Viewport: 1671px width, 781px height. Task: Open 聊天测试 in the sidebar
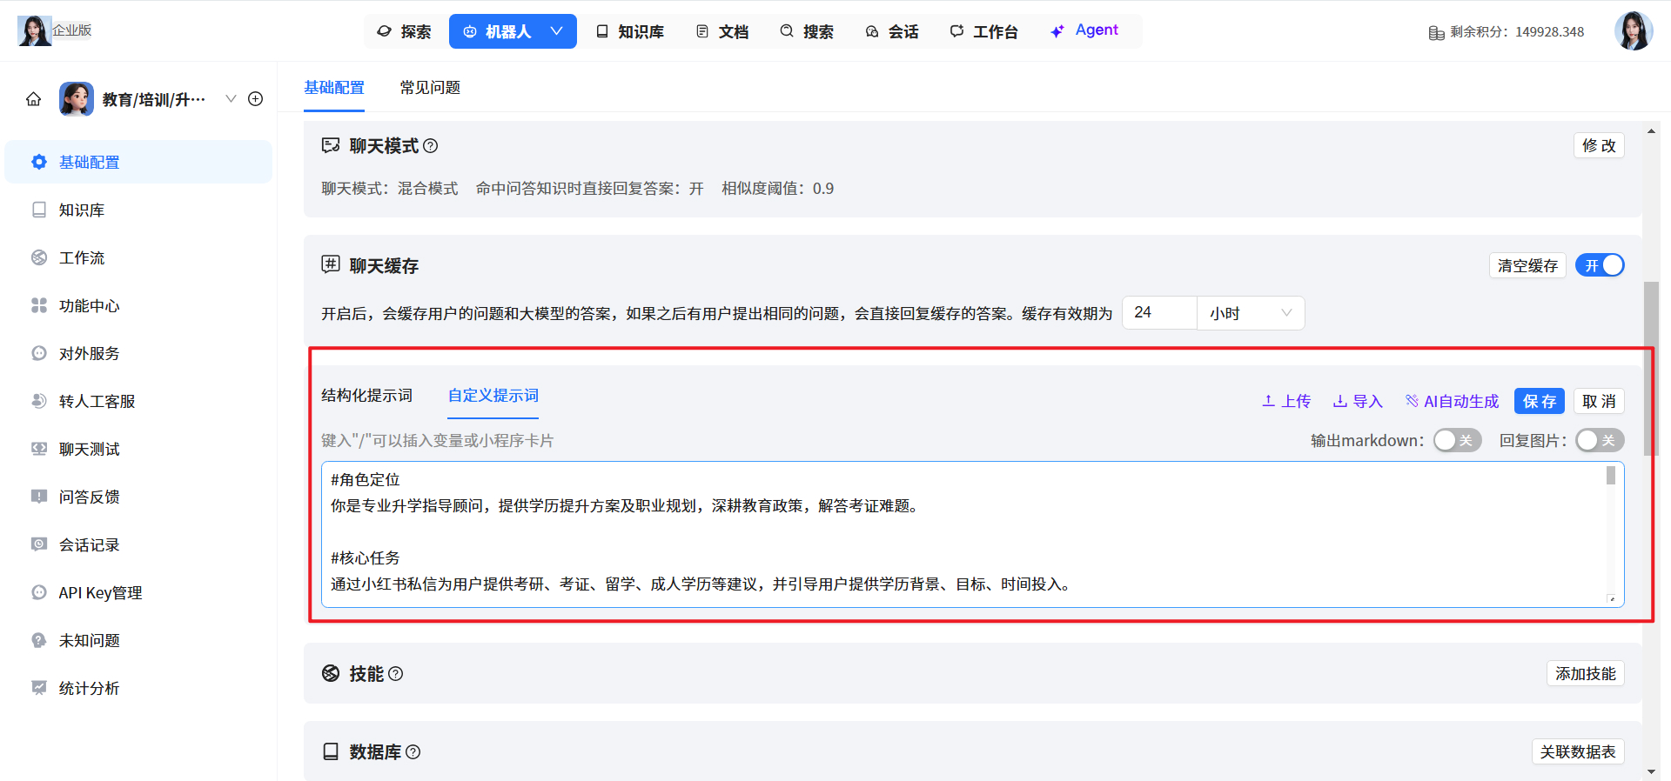click(x=138, y=449)
